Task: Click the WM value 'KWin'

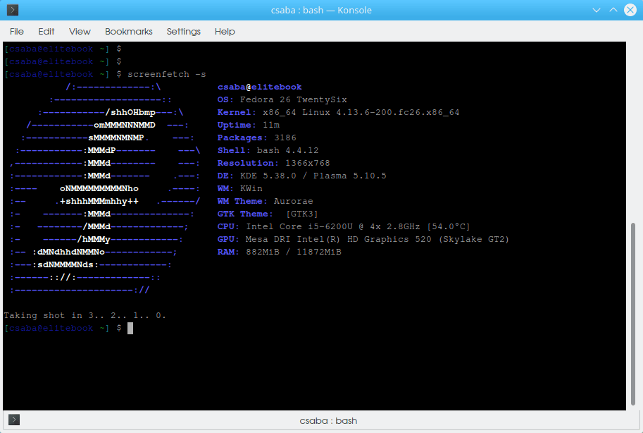Action: [x=251, y=188]
